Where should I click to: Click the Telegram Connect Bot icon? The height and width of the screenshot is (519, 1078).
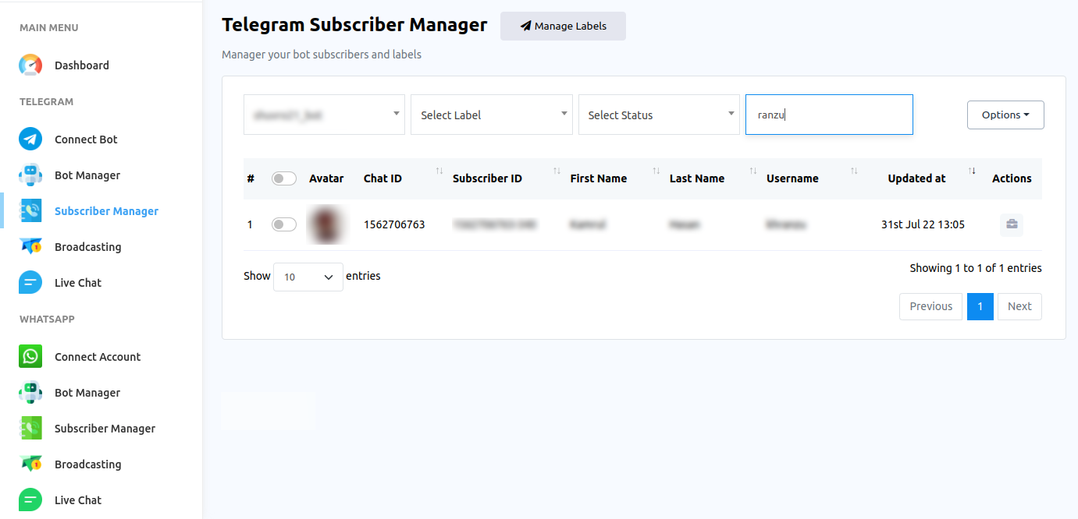[30, 139]
